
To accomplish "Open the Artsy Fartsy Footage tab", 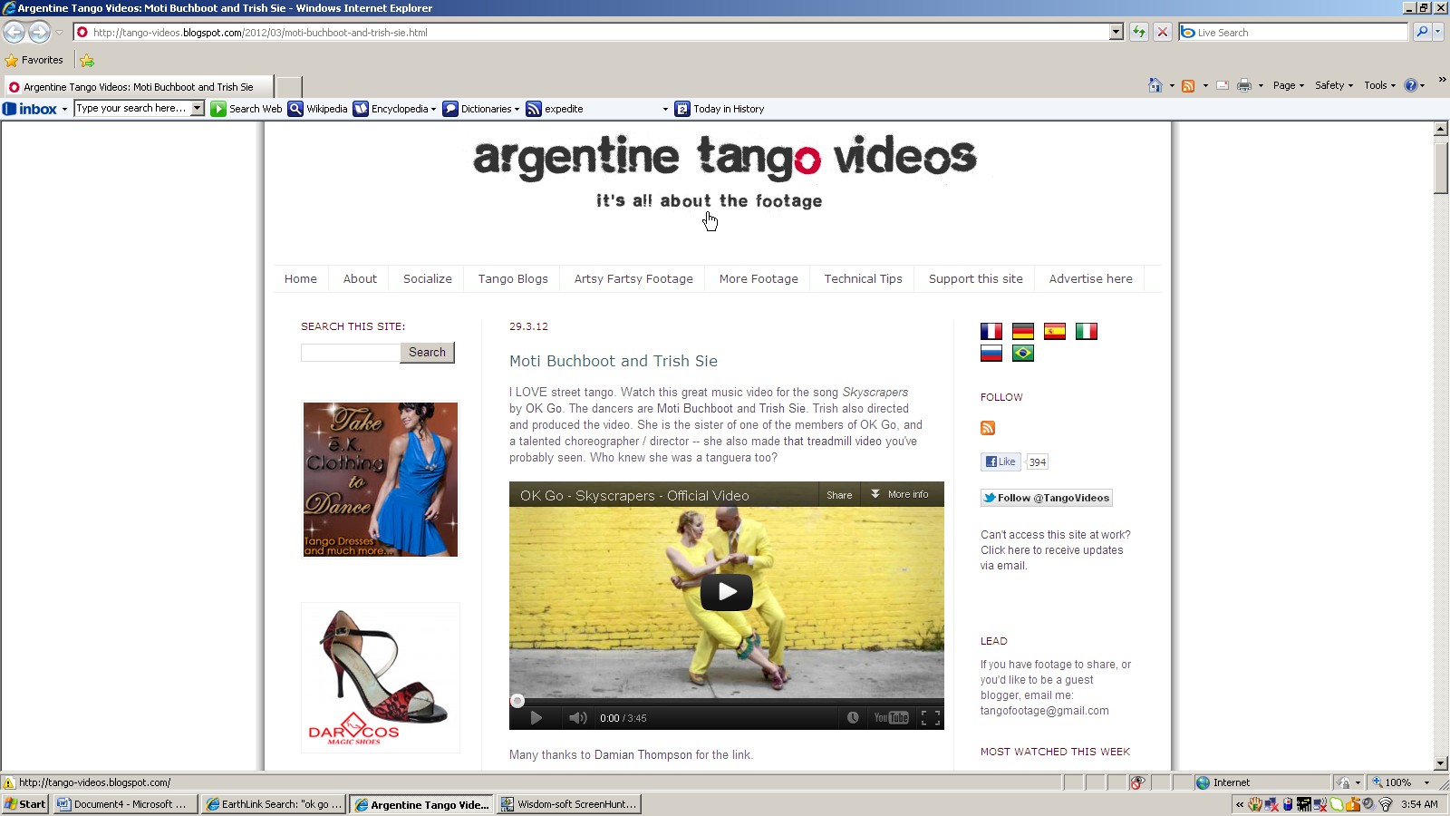I will pyautogui.click(x=633, y=278).
